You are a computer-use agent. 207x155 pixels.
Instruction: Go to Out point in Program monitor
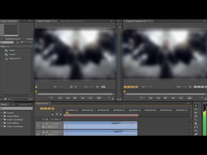point(181,98)
